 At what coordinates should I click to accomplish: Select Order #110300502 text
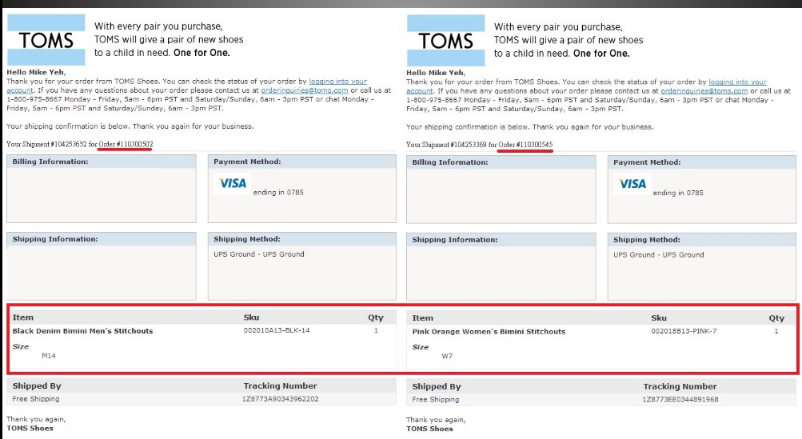point(126,144)
